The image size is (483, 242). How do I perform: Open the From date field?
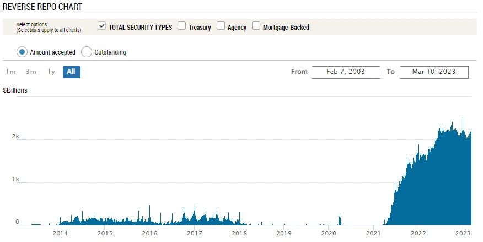(x=346, y=72)
